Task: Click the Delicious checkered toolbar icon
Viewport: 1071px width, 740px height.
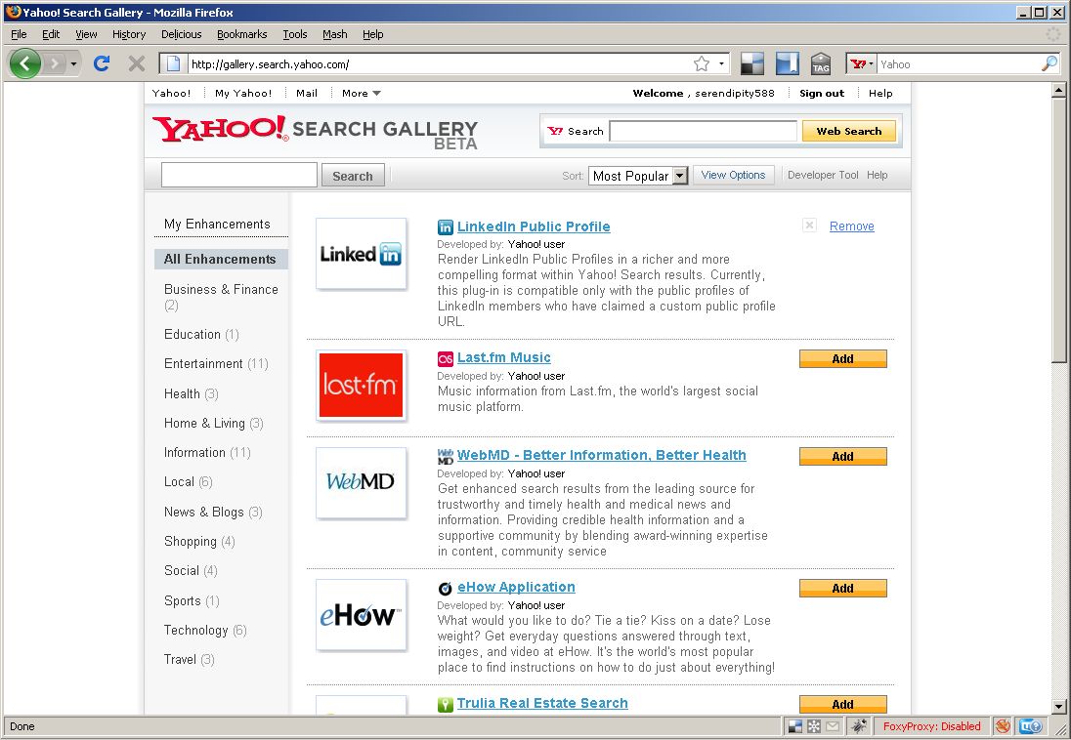Action: (752, 63)
